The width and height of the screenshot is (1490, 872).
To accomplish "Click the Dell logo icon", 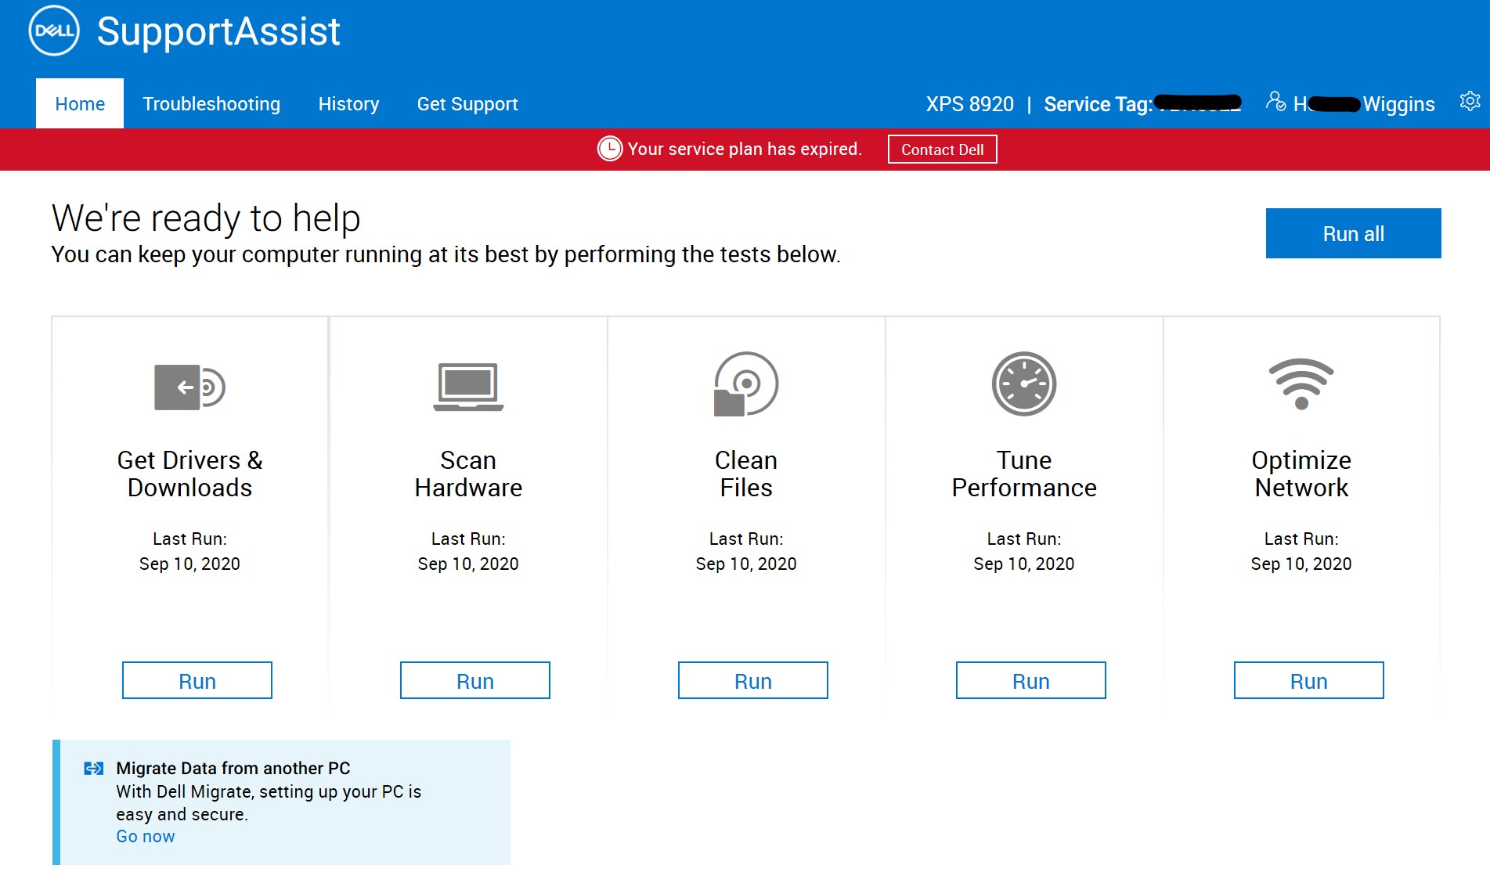I will pyautogui.click(x=54, y=31).
